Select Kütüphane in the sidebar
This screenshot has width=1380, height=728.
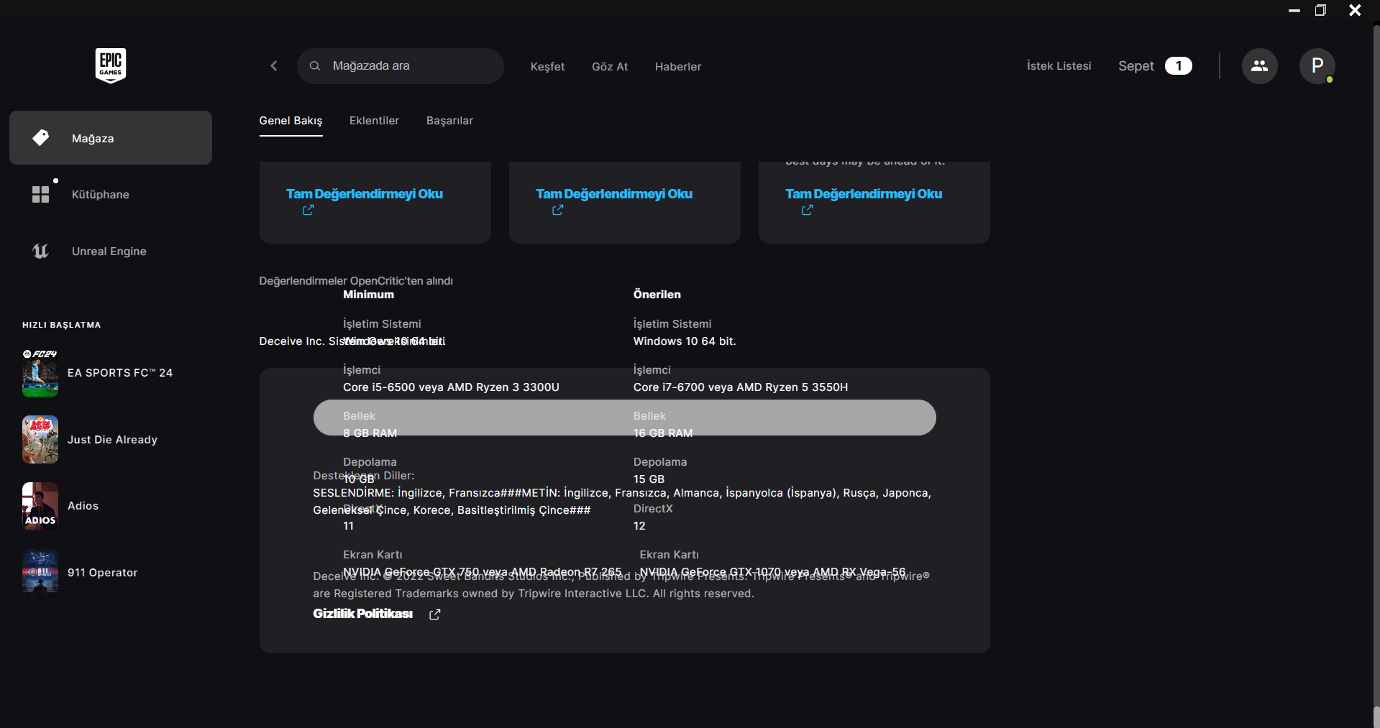pos(111,194)
